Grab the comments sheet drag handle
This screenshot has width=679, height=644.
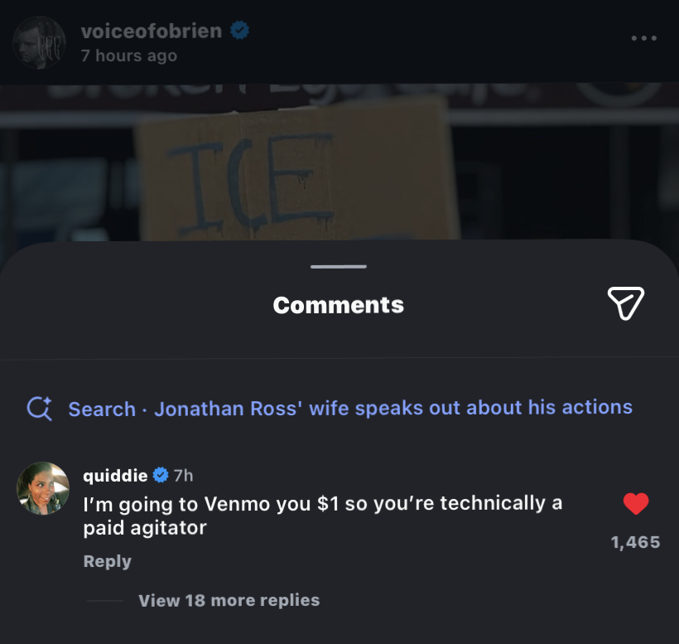coord(339,267)
